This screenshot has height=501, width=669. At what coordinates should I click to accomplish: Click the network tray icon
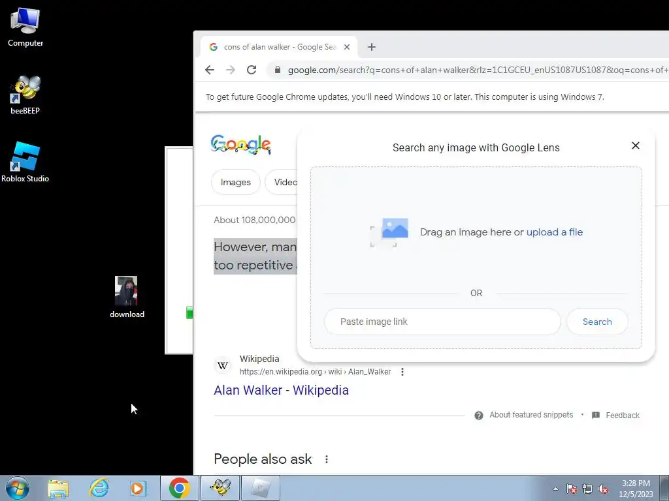coord(587,489)
